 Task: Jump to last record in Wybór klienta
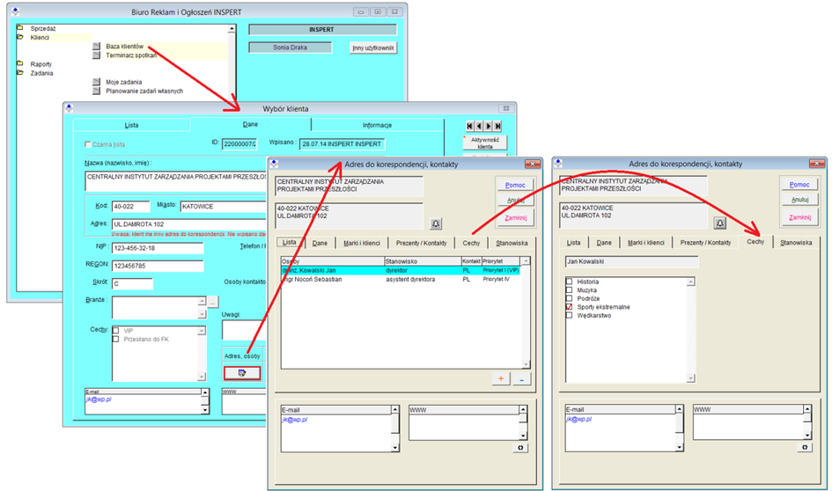(x=497, y=126)
